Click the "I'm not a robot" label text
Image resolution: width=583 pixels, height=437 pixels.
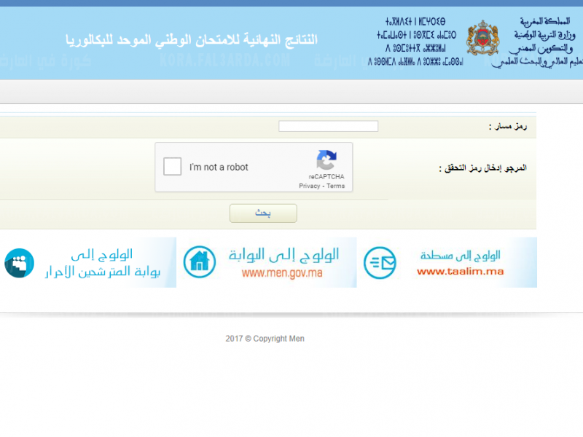[219, 168]
